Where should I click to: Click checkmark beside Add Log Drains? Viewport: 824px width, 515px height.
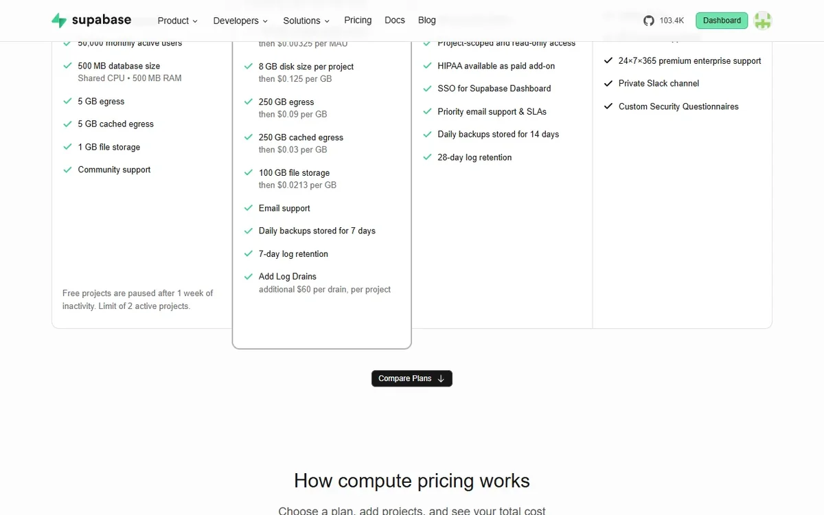(x=249, y=276)
